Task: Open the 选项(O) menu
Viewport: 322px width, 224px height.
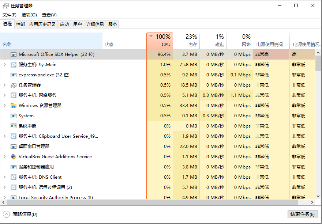Action: 29,15
